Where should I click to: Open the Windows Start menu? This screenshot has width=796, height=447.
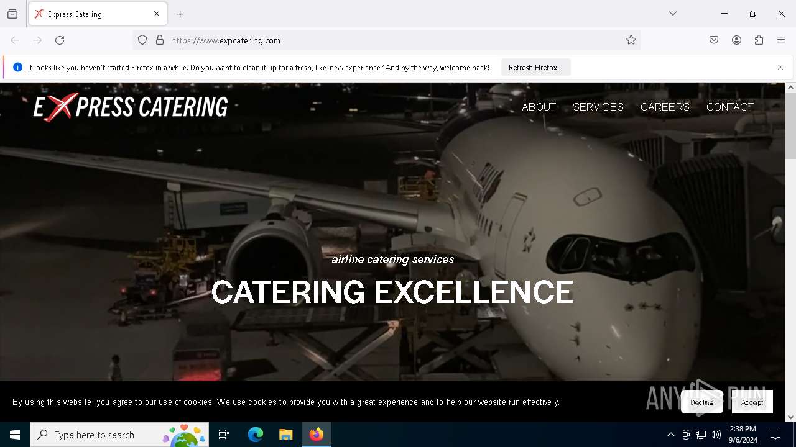click(x=15, y=435)
